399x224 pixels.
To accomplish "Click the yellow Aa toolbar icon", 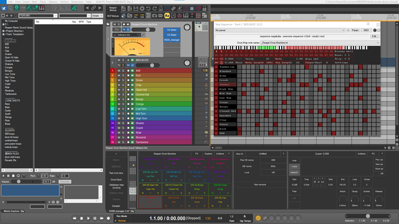I will coord(167,16).
